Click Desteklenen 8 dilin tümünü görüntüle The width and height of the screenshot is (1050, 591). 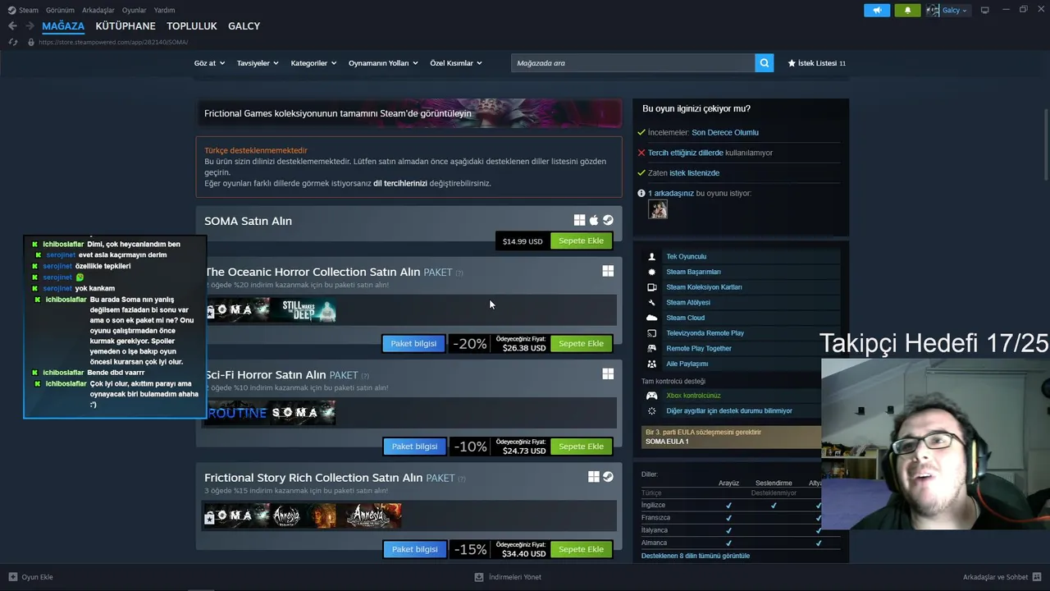tap(696, 556)
